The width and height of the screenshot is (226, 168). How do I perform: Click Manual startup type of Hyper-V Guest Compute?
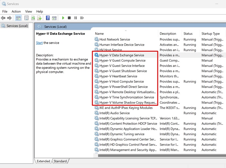point(207,60)
